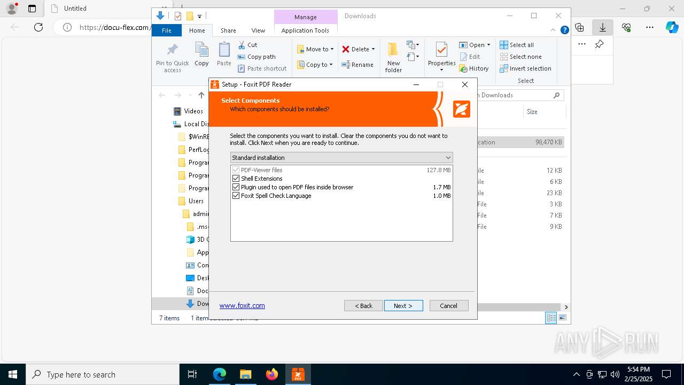Switch to large icons view button
684x385 pixels.
(562, 318)
